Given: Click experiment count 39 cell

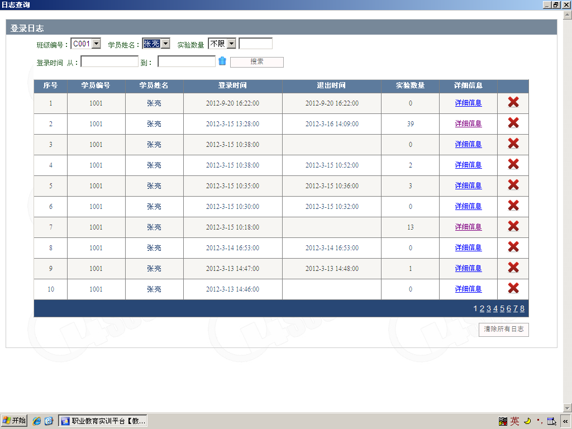Looking at the screenshot, I should [411, 124].
